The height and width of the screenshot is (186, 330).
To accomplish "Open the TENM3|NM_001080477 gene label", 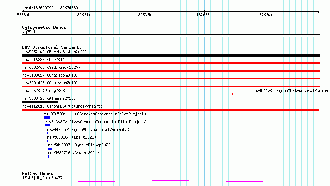I will coord(42,178).
